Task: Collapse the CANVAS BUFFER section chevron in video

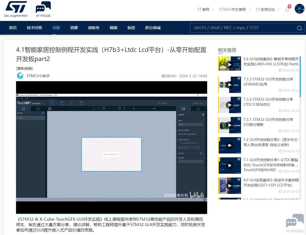Action: pos(203,140)
